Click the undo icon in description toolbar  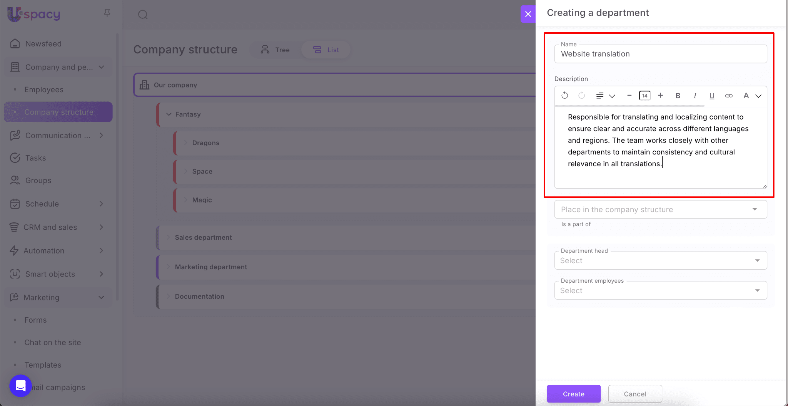click(564, 96)
